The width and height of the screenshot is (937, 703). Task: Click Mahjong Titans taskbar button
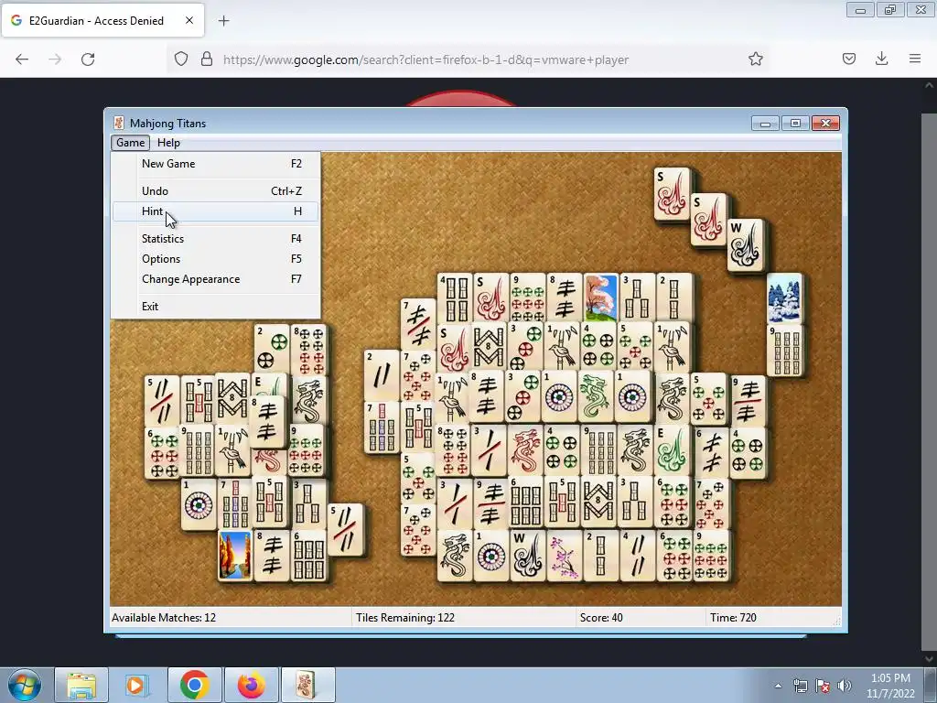coord(307,685)
